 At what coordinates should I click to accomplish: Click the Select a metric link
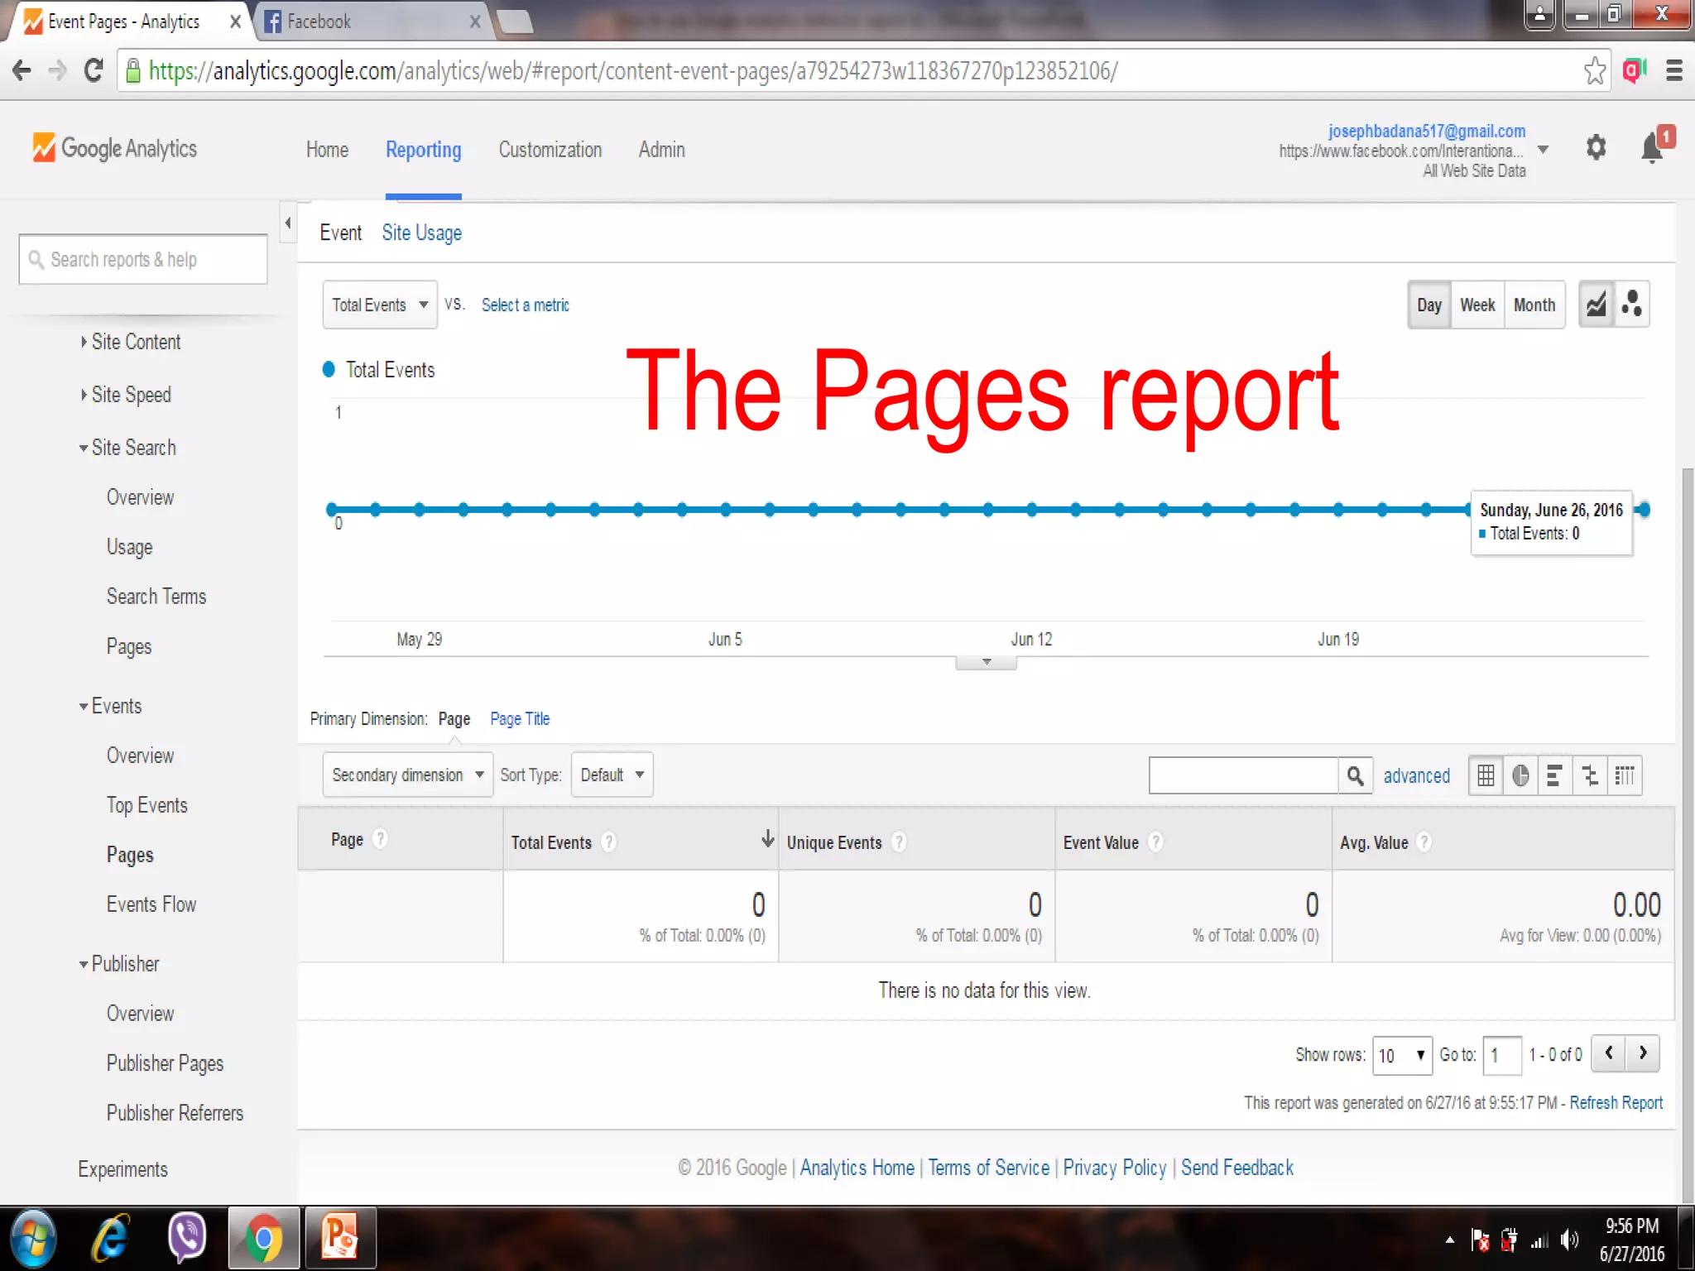click(x=525, y=305)
